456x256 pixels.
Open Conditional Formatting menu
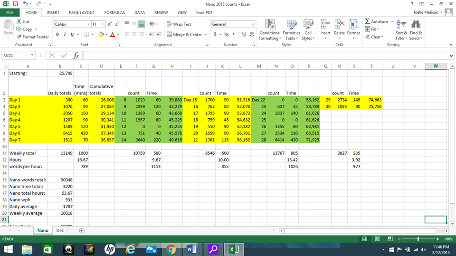pyautogui.click(x=269, y=29)
